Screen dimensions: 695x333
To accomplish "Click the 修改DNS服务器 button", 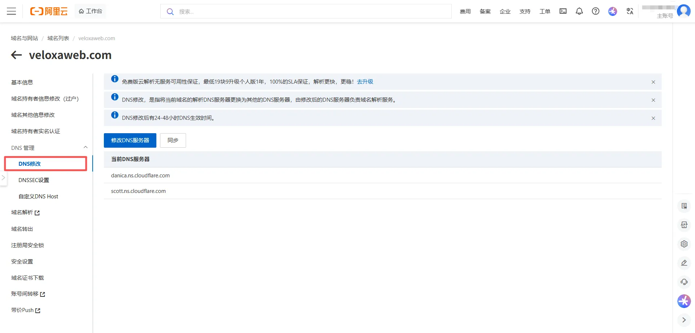I will click(x=130, y=140).
